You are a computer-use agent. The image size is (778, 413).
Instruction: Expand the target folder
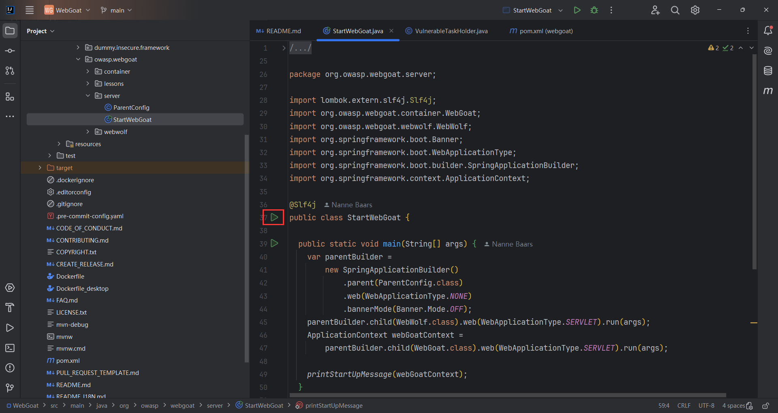click(x=40, y=168)
